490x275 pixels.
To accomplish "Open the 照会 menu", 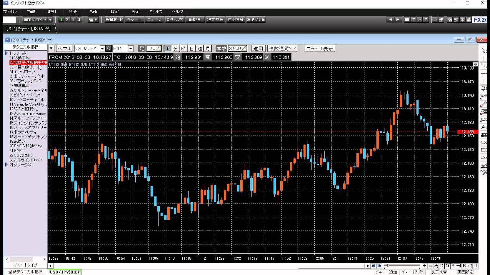I will (73, 11).
